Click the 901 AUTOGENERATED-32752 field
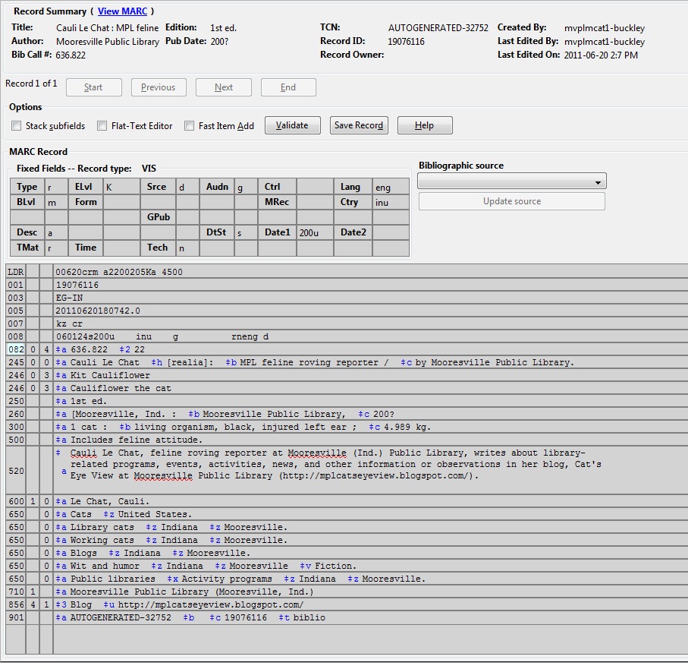This screenshot has width=688, height=669. click(x=370, y=617)
